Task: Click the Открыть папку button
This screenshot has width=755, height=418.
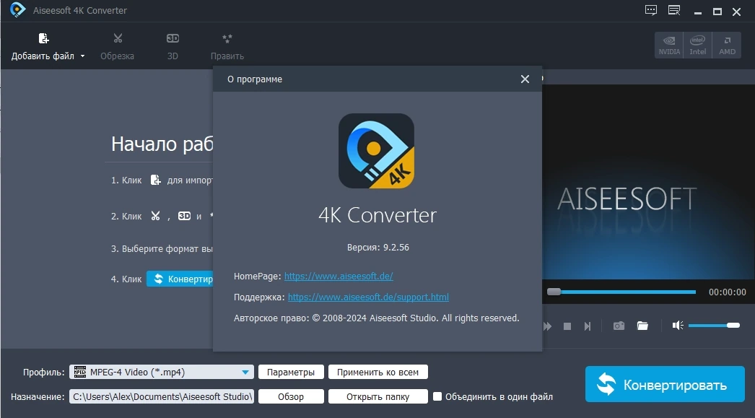Action: pyautogui.click(x=378, y=397)
